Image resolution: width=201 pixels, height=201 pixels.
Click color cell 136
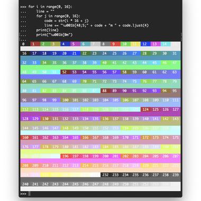pos(105,118)
